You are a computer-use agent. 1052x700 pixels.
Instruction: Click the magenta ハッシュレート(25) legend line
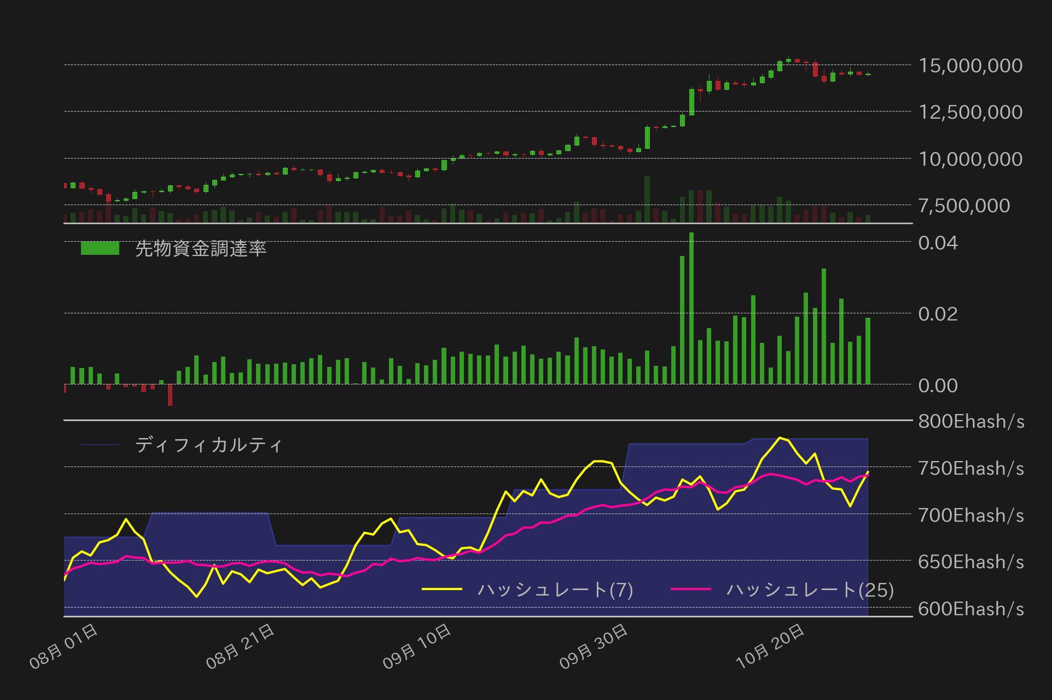tap(690, 589)
